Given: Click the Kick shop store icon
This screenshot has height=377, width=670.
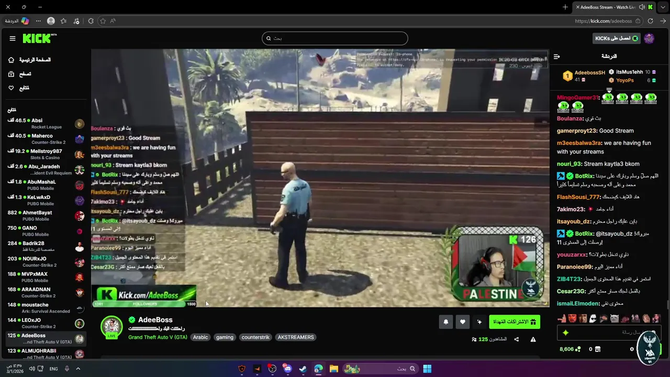Looking at the screenshot, I should click(598, 349).
